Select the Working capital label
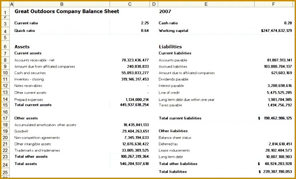The image size is (296, 179). (174, 31)
